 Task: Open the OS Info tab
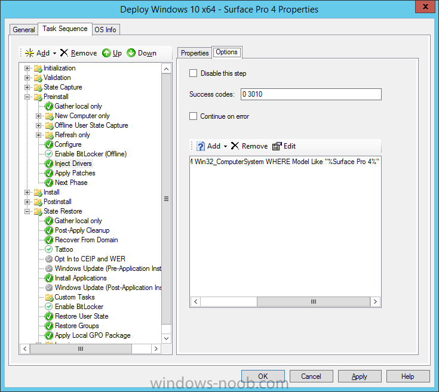106,30
